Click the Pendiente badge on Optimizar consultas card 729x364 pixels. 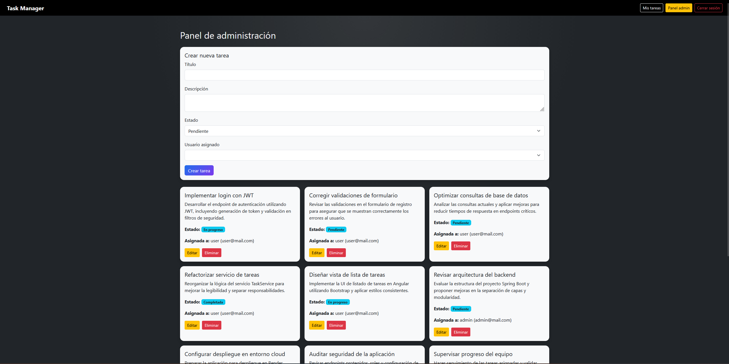[x=461, y=223]
